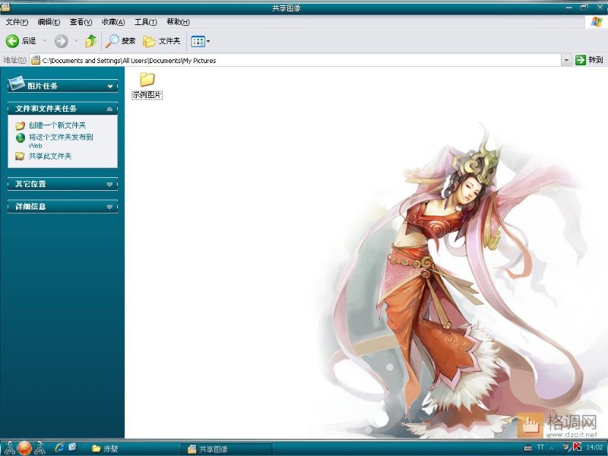Toggle the 文件夹 folders pane button
The width and height of the screenshot is (608, 456).
click(x=162, y=41)
